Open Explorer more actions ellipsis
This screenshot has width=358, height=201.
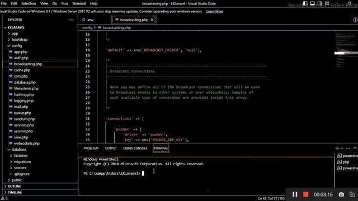72,20
